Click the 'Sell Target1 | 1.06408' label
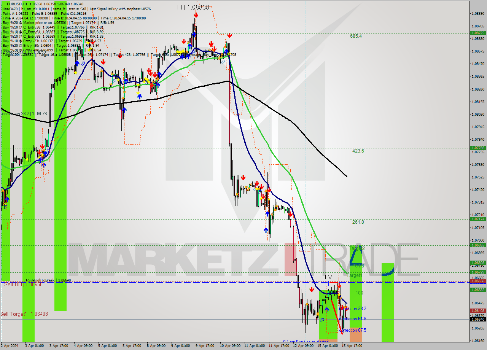 coord(24,314)
